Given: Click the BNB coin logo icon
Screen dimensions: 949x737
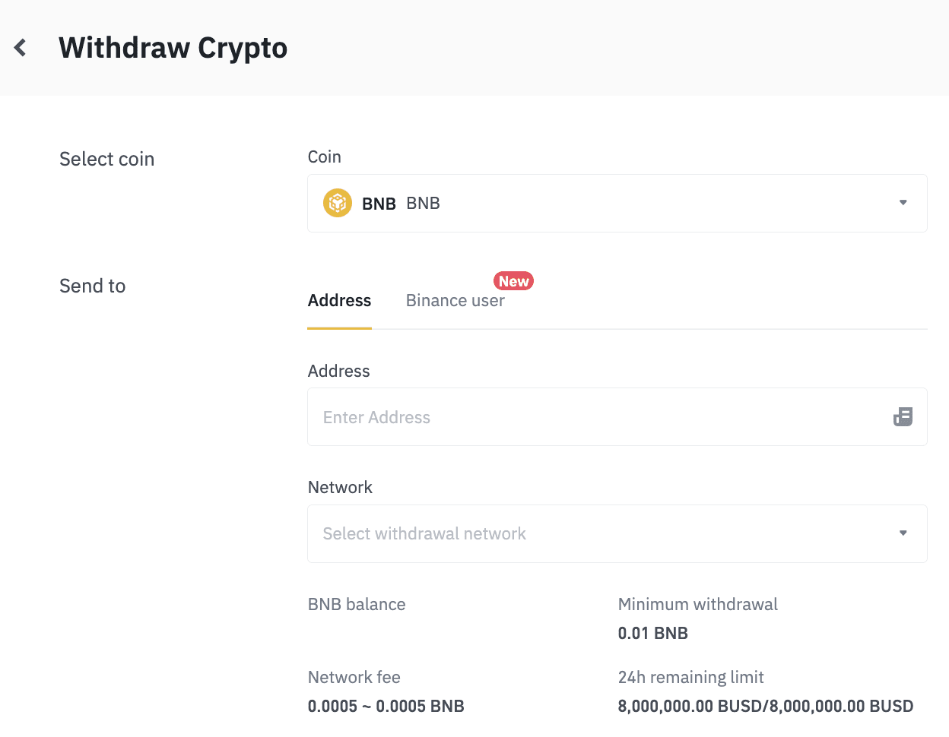Looking at the screenshot, I should click(338, 203).
